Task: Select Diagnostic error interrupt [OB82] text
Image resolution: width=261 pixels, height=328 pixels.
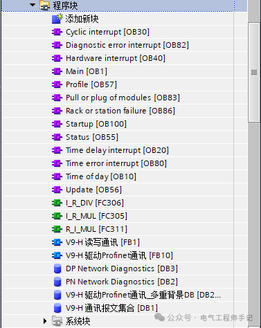Action: 127,45
